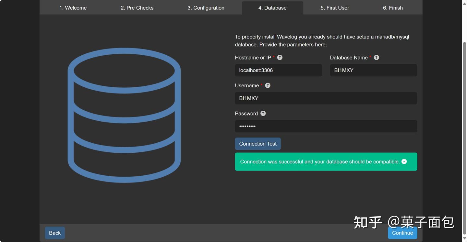The image size is (467, 242).
Task: Click the Database Name help icon
Action: pyautogui.click(x=376, y=57)
